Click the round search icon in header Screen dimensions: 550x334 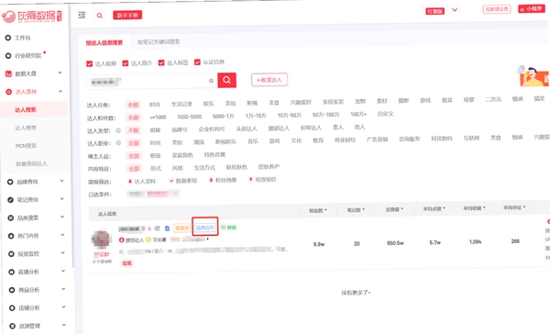tap(100, 16)
